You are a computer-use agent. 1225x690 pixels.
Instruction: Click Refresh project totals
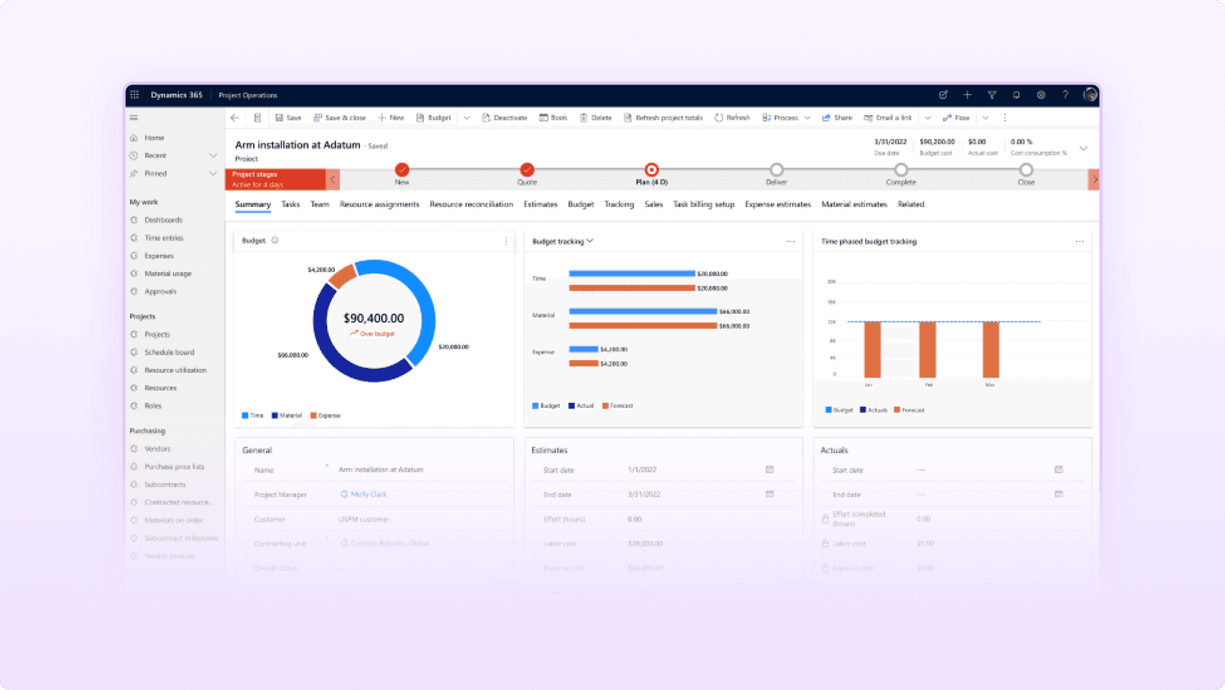click(x=664, y=118)
